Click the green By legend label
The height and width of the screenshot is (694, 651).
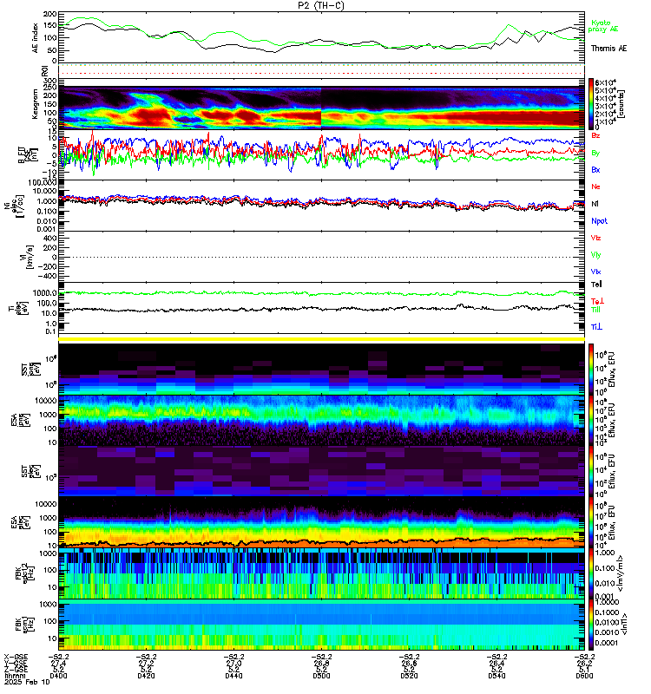(x=595, y=154)
